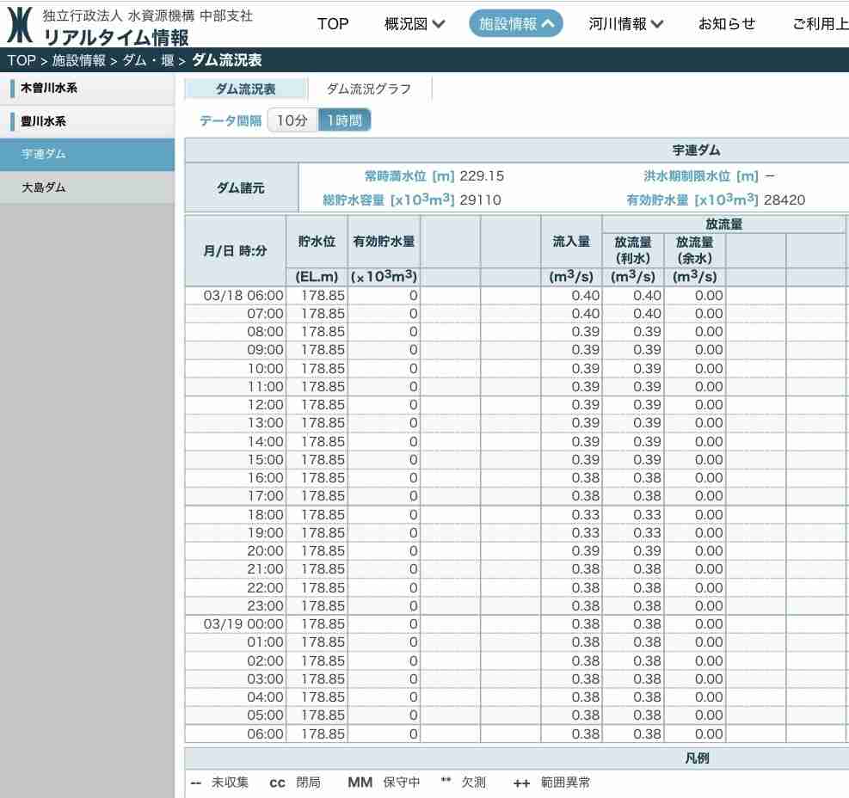Viewport: 849px width, 798px height.
Task: Click the 洪水期制限水位 label
Action: pos(701,176)
